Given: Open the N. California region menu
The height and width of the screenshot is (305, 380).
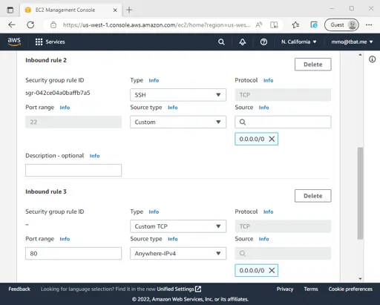Looking at the screenshot, I should pos(298,42).
